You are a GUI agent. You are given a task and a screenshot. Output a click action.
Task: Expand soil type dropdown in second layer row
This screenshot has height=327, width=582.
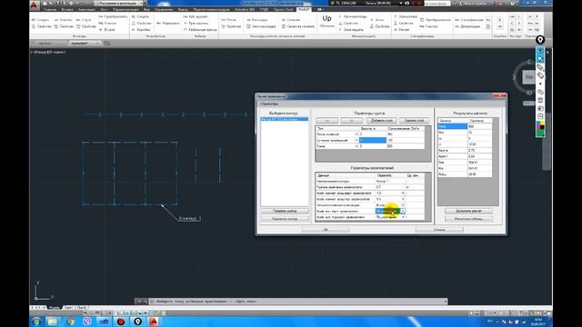tap(356, 140)
